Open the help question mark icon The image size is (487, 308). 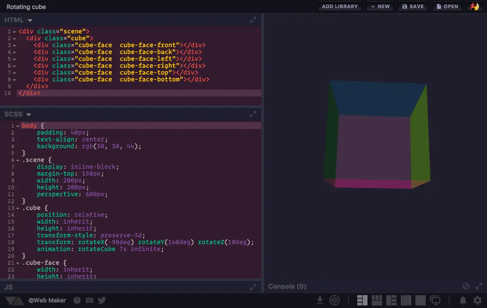pos(77,300)
